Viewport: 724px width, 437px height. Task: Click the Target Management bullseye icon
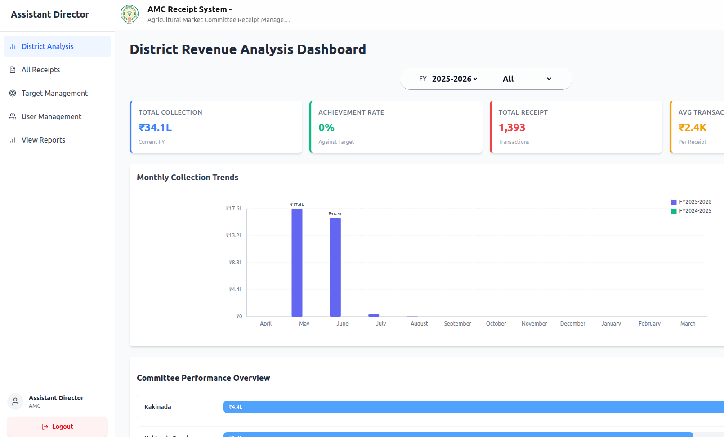coord(13,93)
